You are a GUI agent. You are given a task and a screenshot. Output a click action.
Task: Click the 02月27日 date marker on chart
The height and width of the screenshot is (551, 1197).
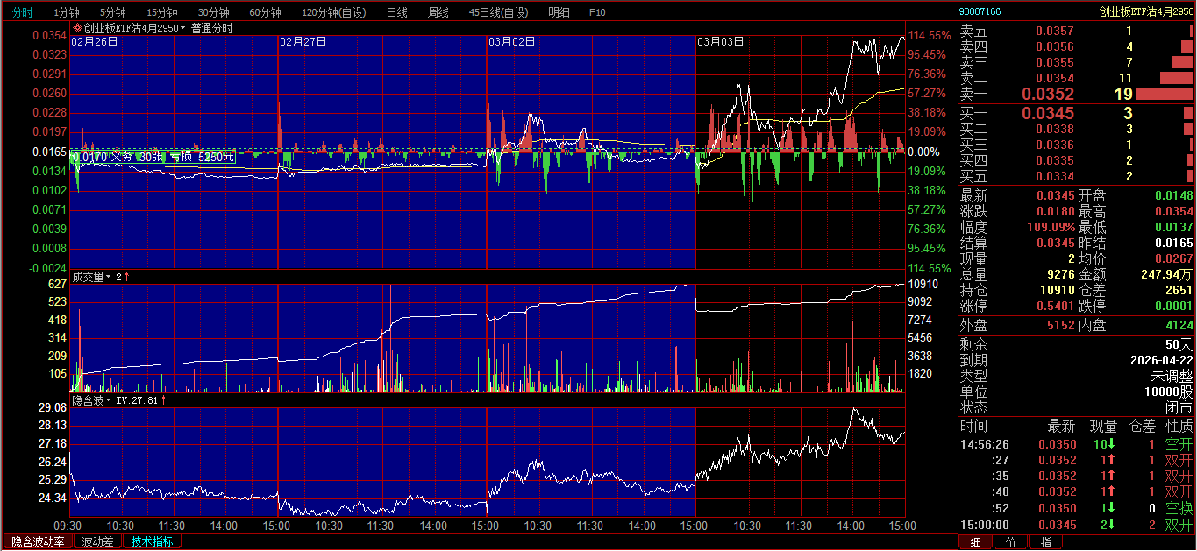coord(303,41)
